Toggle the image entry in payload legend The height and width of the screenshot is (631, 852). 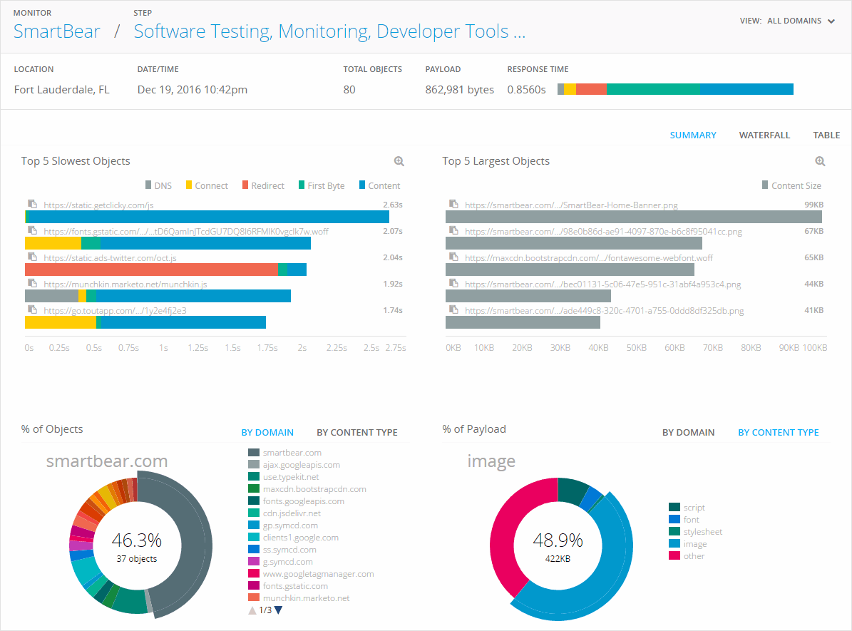(689, 543)
